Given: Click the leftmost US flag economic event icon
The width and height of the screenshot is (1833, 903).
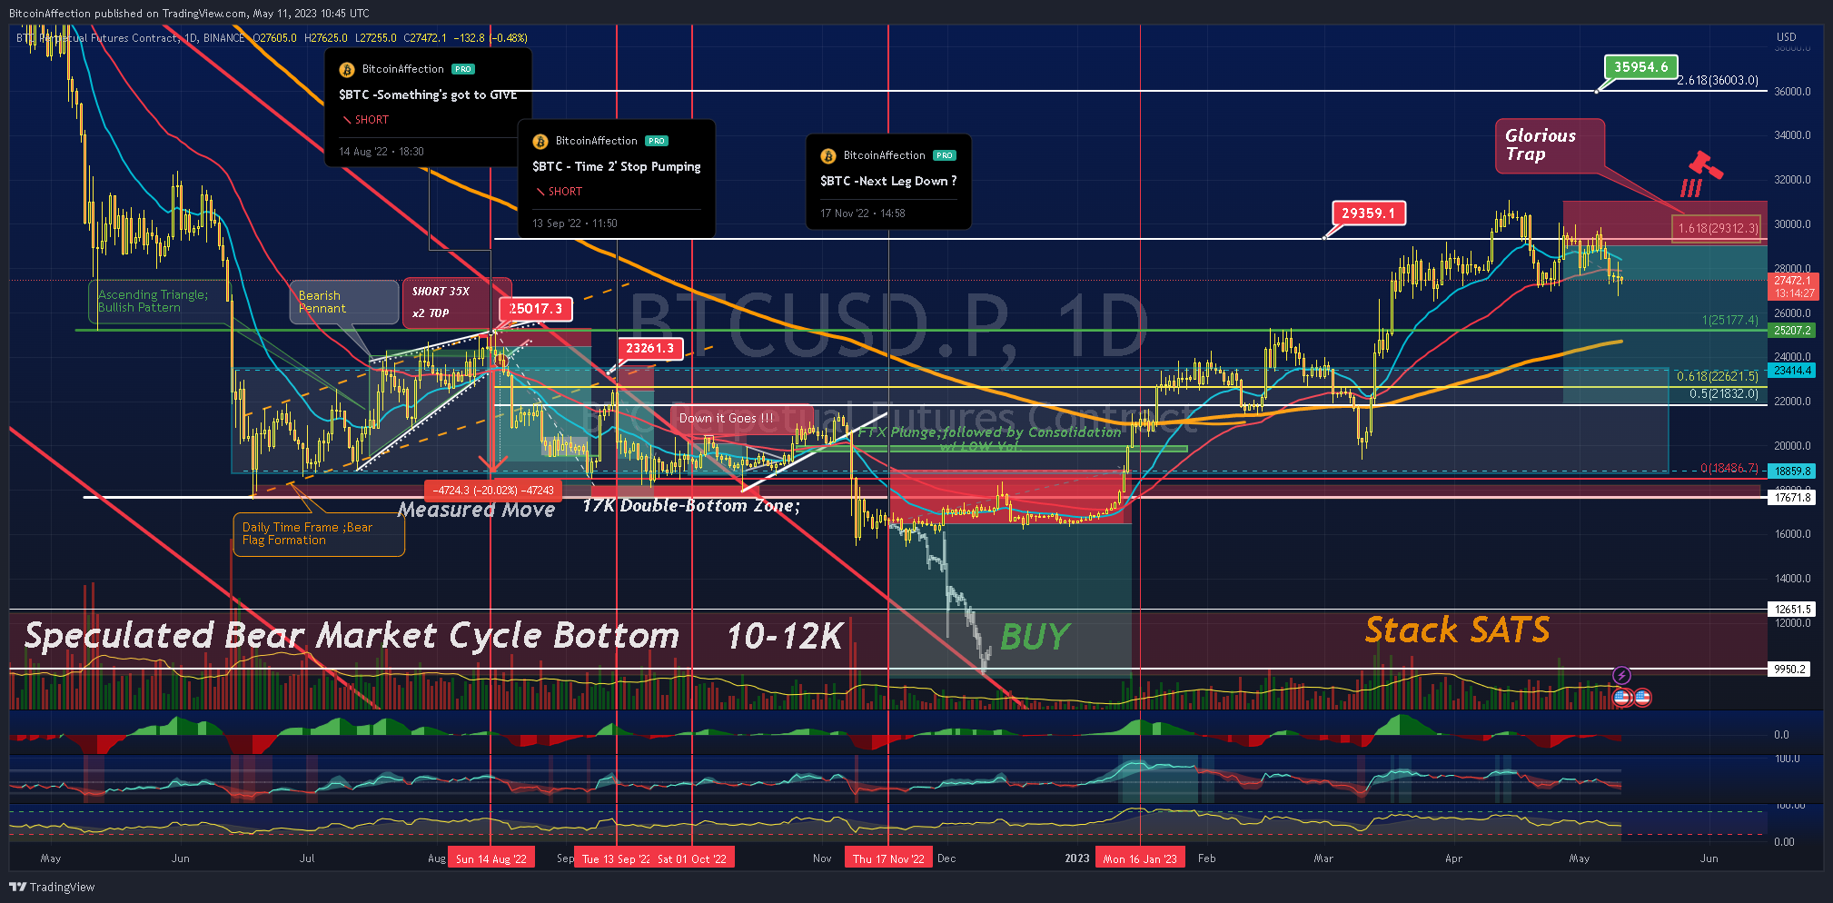Looking at the screenshot, I should [1621, 698].
